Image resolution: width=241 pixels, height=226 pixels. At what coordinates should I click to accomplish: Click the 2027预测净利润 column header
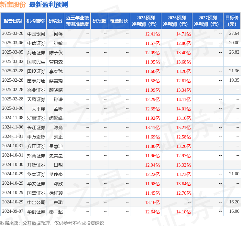point(207,21)
